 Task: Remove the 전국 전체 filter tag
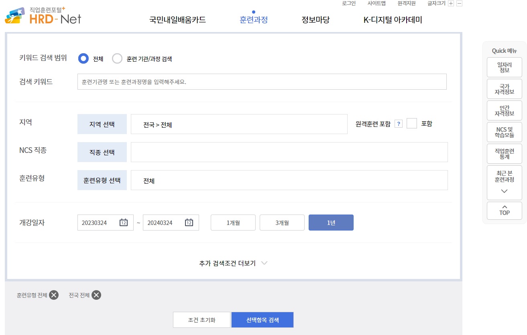pyautogui.click(x=96, y=295)
